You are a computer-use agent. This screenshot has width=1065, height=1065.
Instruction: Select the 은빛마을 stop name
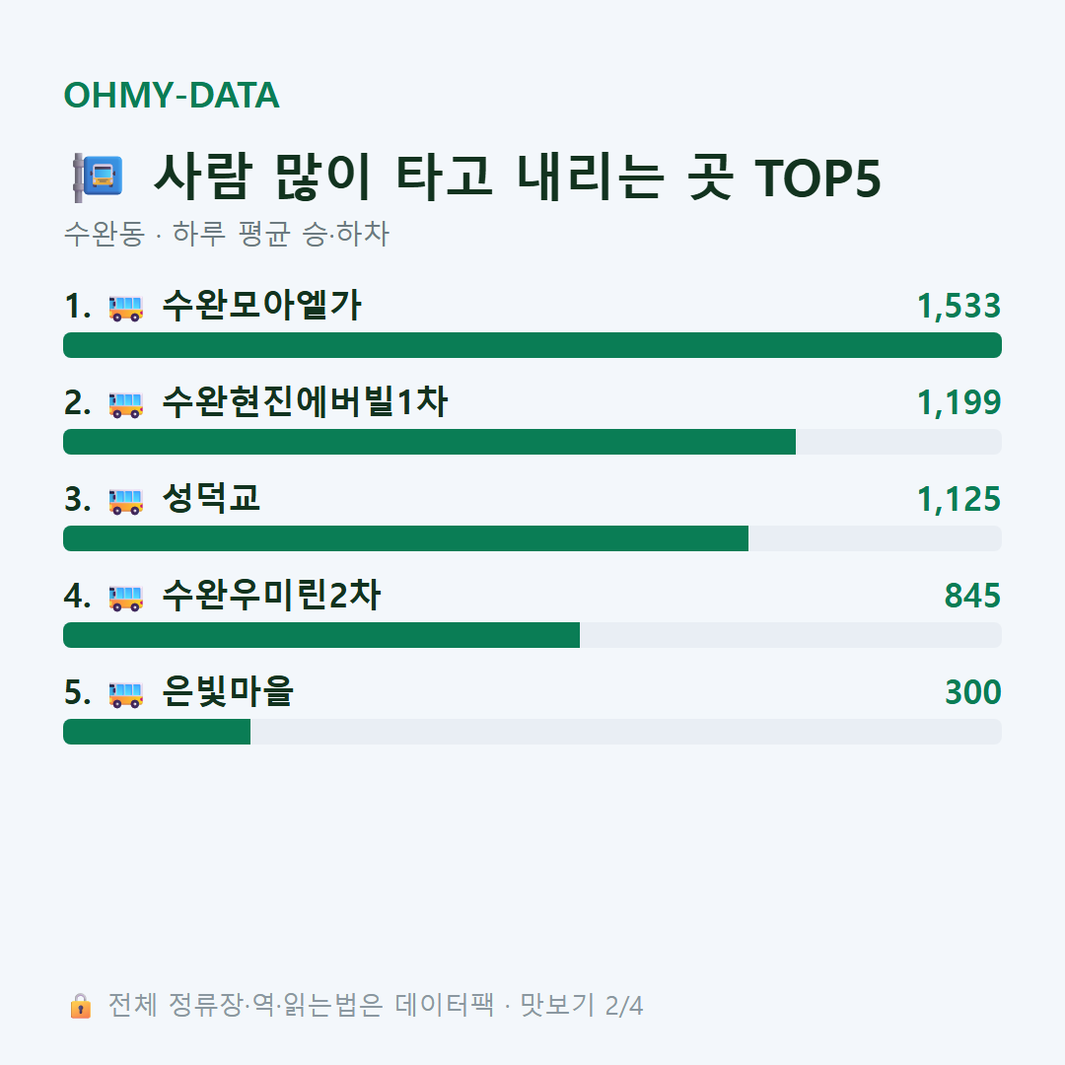tap(227, 691)
